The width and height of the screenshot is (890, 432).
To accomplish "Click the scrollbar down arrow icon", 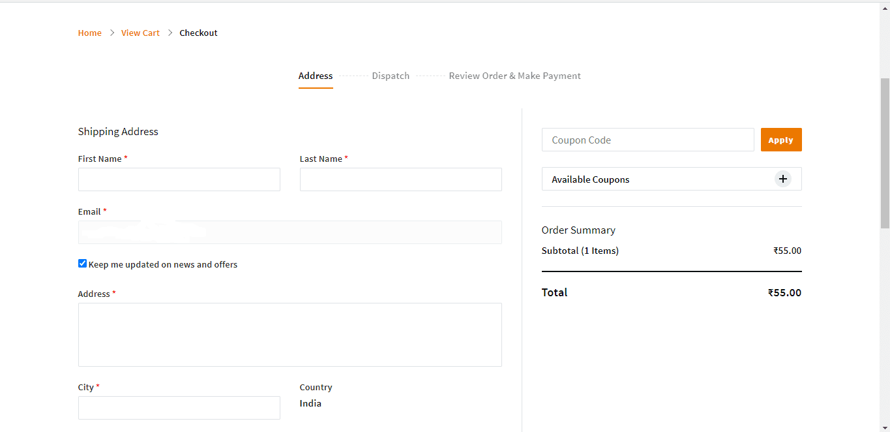I will pyautogui.click(x=885, y=427).
